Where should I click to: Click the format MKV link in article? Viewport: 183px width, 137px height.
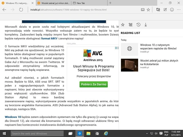point(49,38)
